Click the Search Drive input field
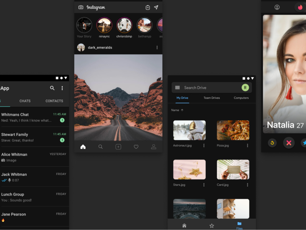Image resolution: width=306 pixels, height=230 pixels. (x=212, y=88)
